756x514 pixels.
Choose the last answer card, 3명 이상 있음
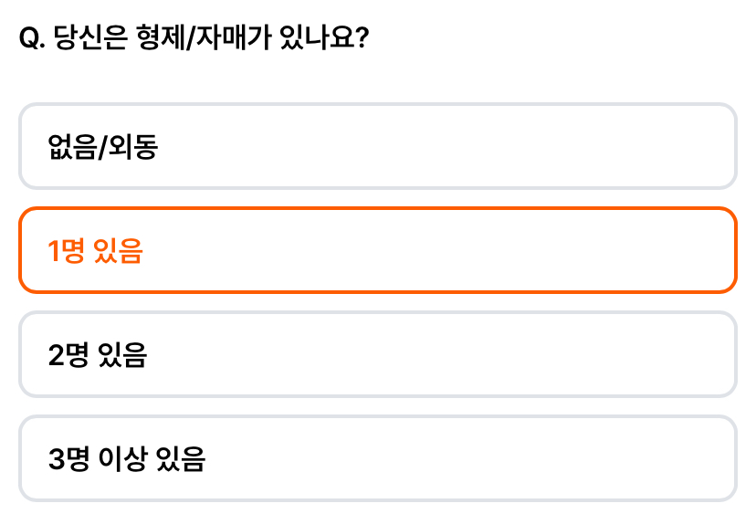point(377,458)
